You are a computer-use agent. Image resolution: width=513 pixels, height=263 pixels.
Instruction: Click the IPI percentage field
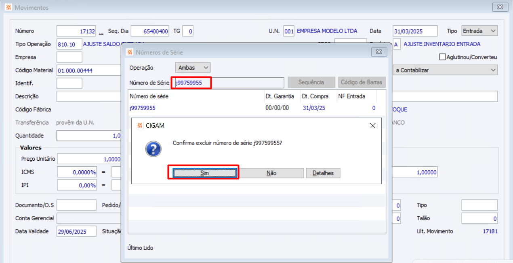pyautogui.click(x=77, y=185)
